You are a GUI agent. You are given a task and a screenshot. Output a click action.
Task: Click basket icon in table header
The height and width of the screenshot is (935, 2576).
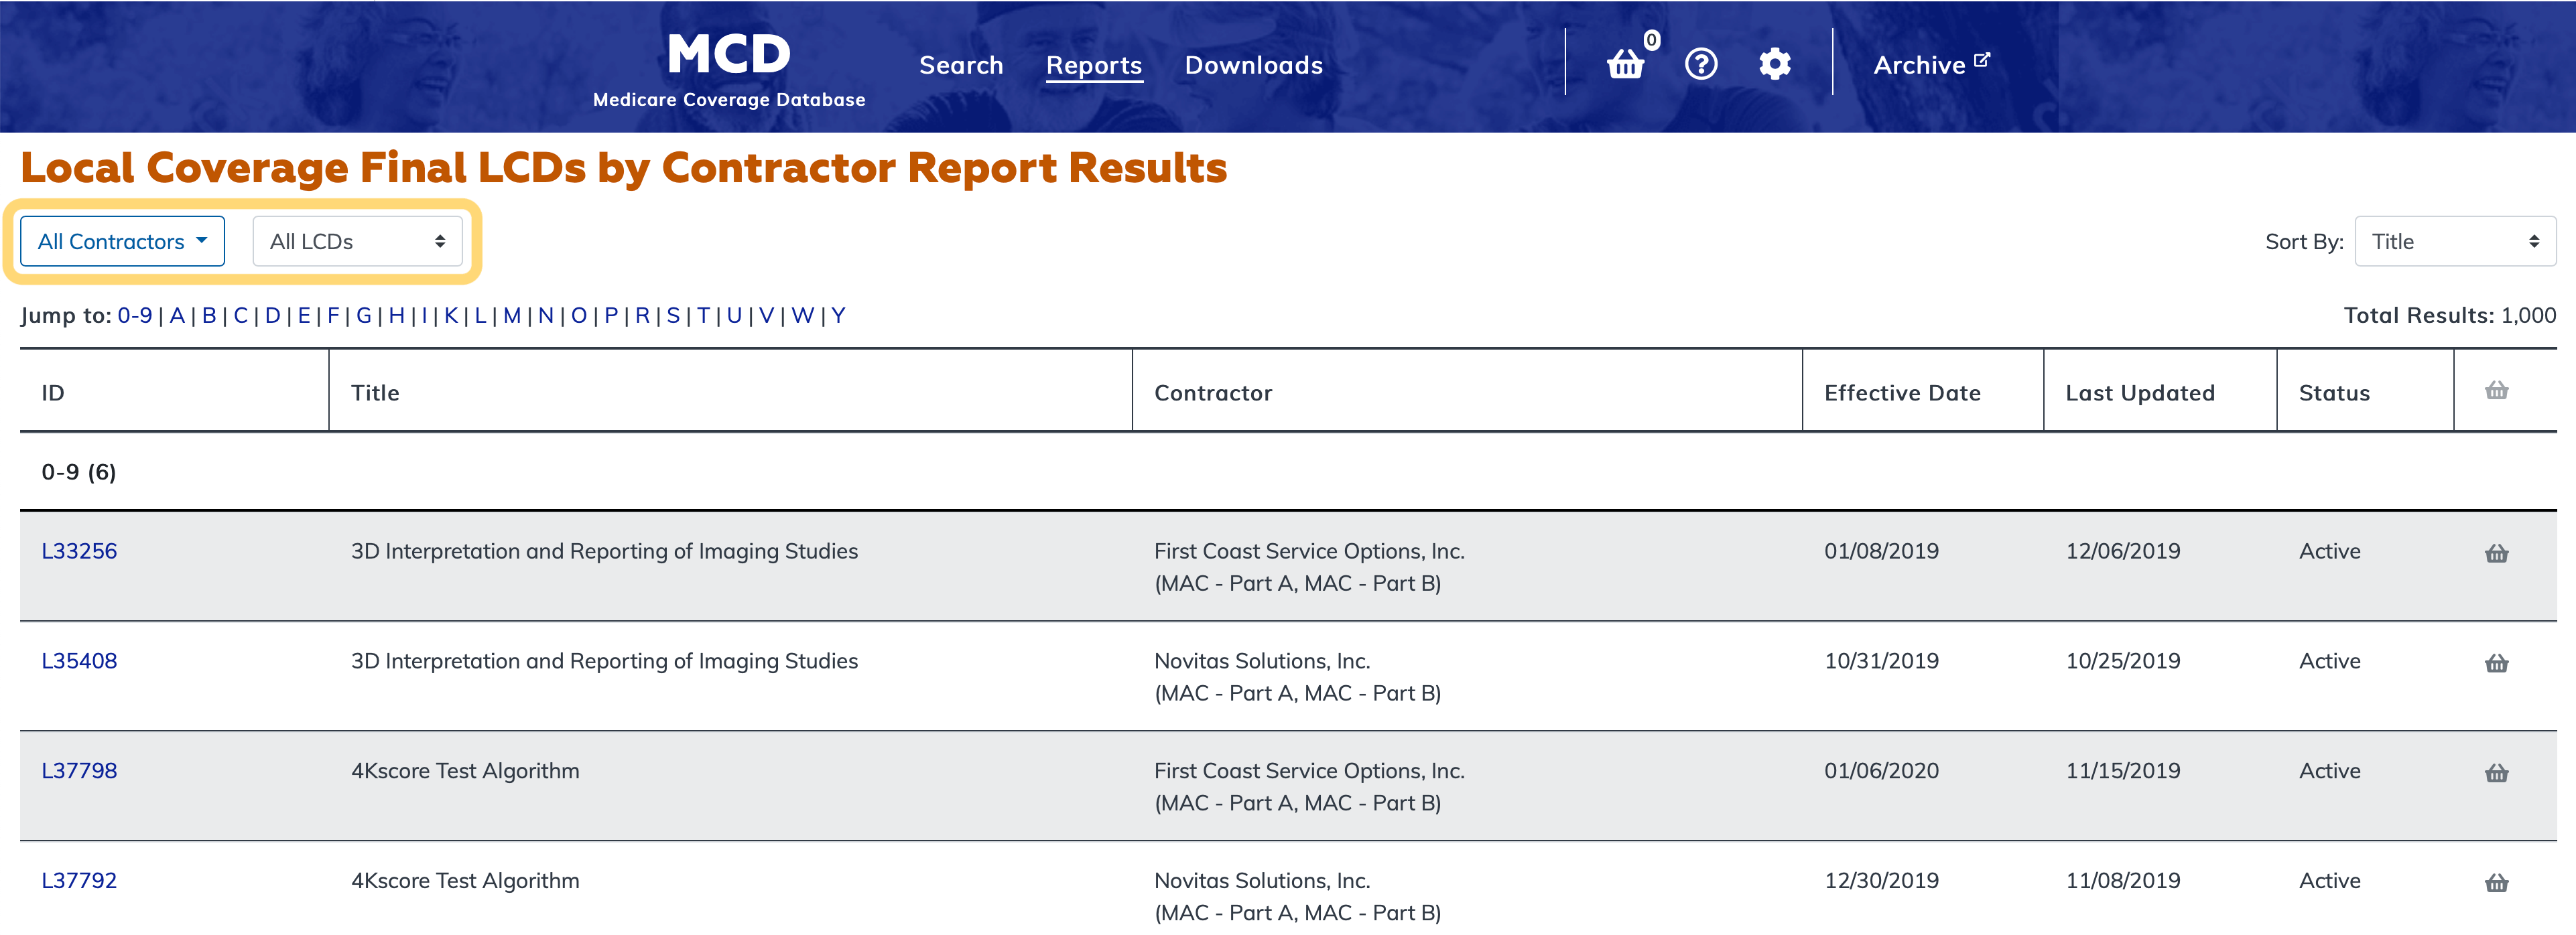point(2496,390)
